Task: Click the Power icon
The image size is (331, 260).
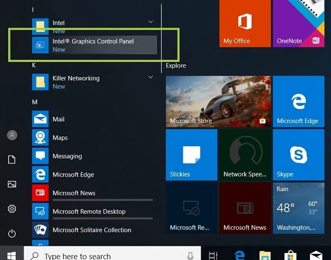Action: pos(12,234)
